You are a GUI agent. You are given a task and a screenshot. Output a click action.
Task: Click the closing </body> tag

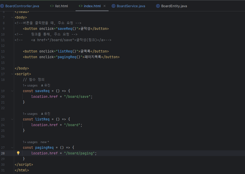coord(22,68)
